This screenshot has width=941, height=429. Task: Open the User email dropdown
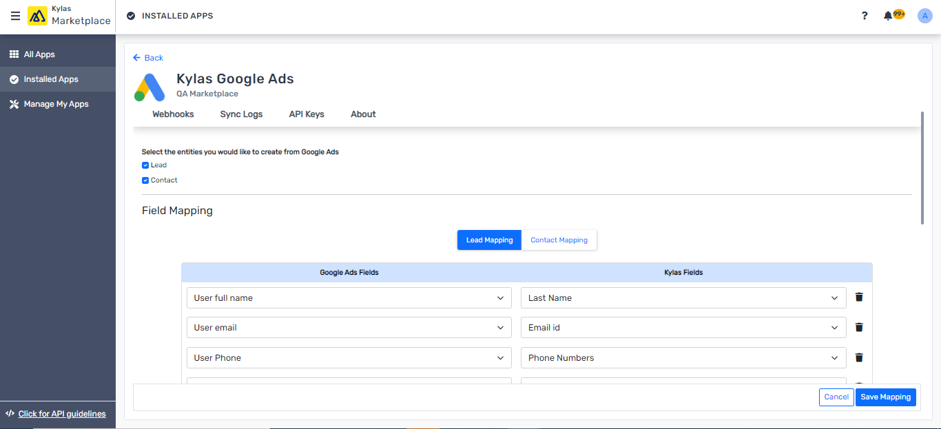point(349,328)
